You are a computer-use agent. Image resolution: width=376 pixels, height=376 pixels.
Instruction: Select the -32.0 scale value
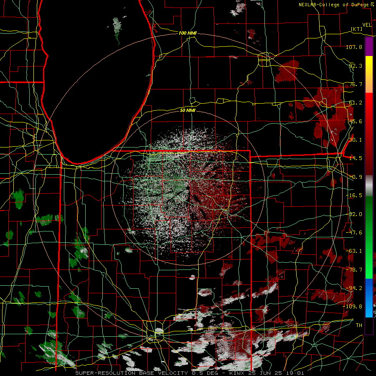click(x=354, y=214)
